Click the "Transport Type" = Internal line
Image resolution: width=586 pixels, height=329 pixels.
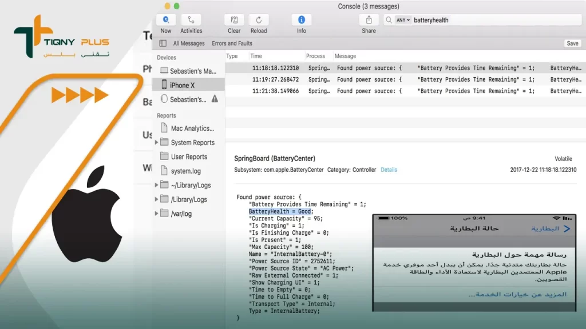click(x=292, y=304)
